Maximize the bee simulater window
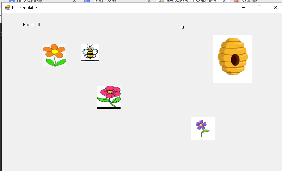The width and height of the screenshot is (282, 171). pyautogui.click(x=259, y=7)
